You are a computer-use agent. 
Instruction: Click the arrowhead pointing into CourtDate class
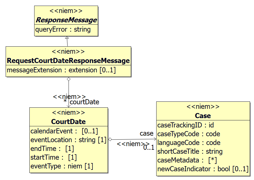click(x=68, y=106)
